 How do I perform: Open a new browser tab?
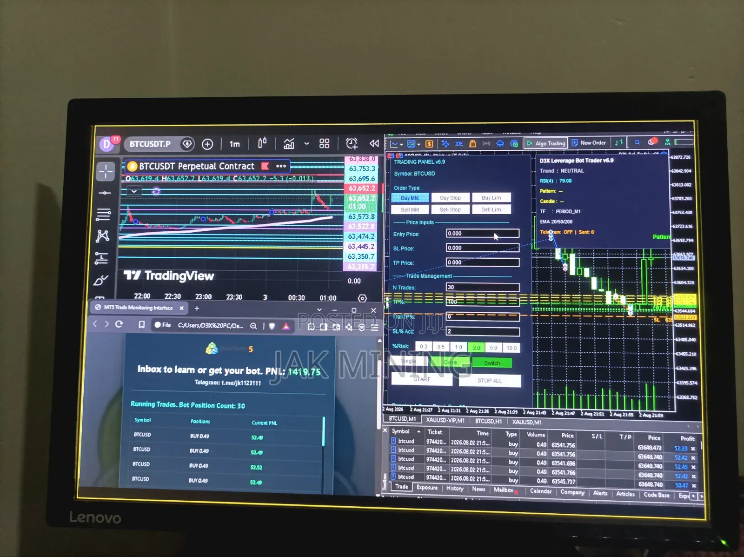(197, 308)
